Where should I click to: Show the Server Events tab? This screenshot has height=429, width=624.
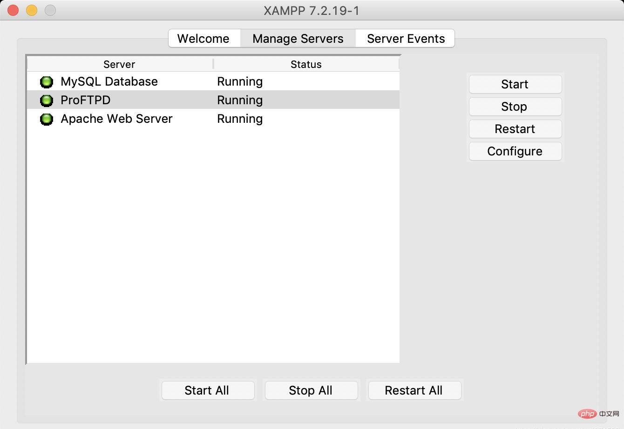coord(406,38)
